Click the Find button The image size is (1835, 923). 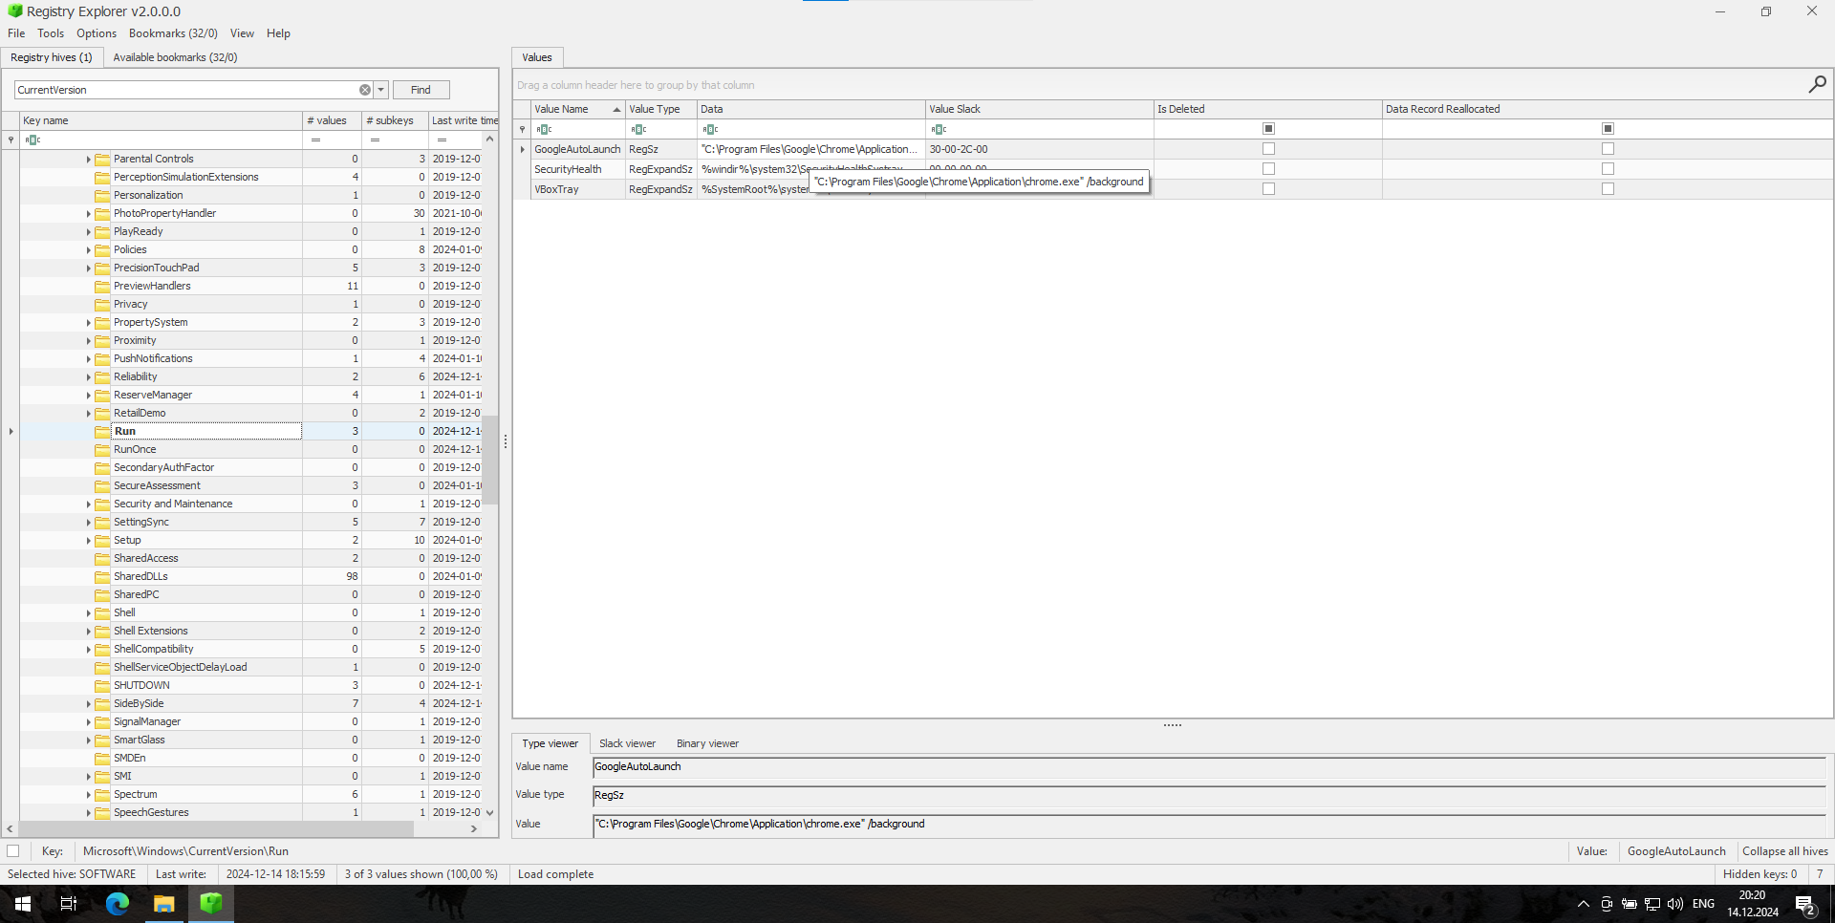[x=421, y=90]
